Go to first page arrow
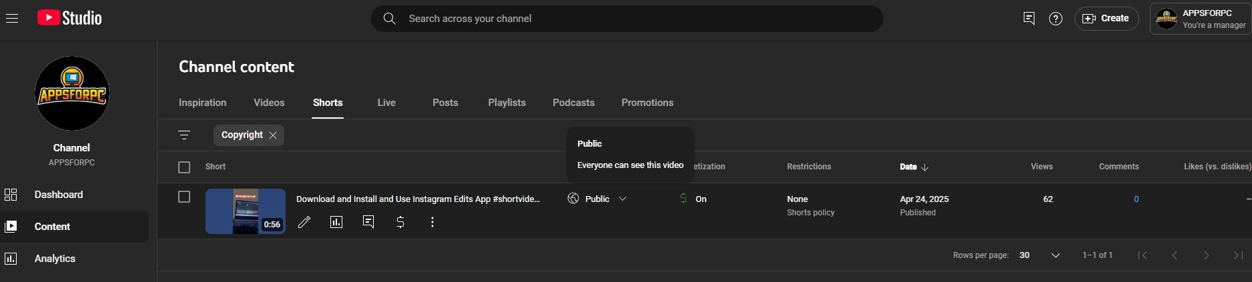This screenshot has width=1252, height=282. [1143, 255]
